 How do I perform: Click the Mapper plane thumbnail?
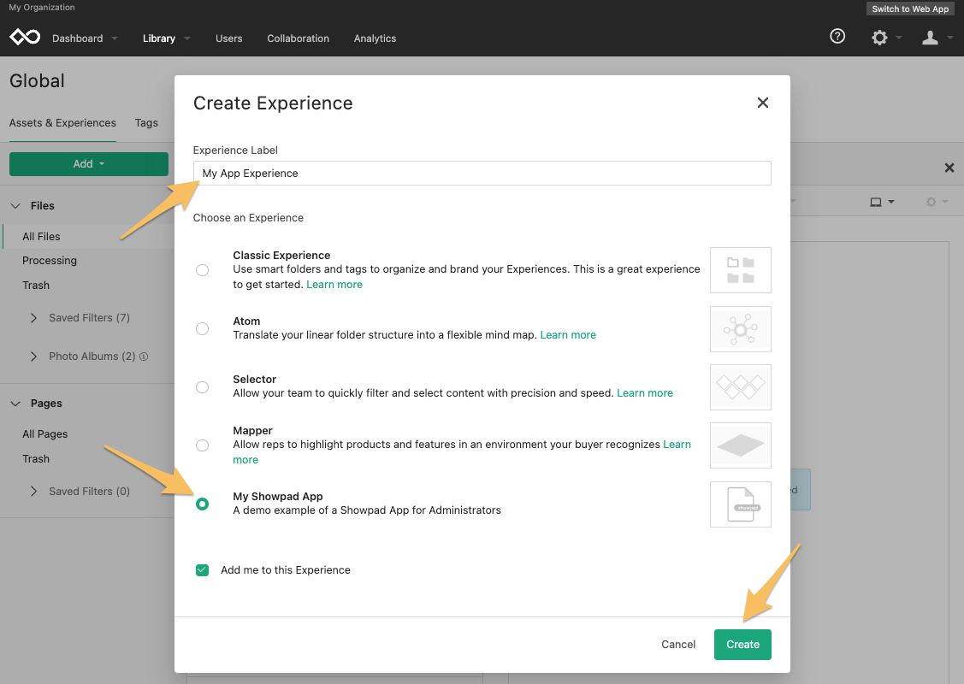[740, 445]
